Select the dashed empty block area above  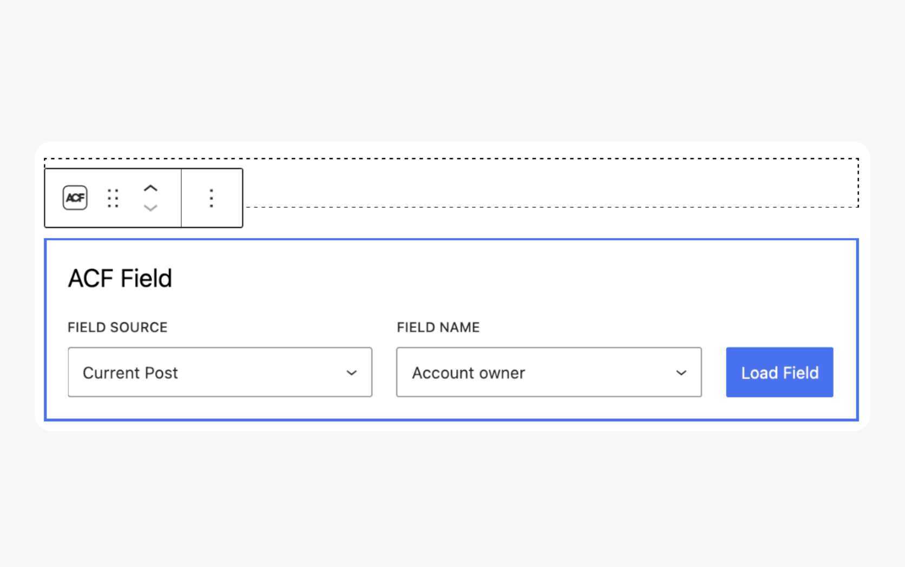click(x=541, y=184)
